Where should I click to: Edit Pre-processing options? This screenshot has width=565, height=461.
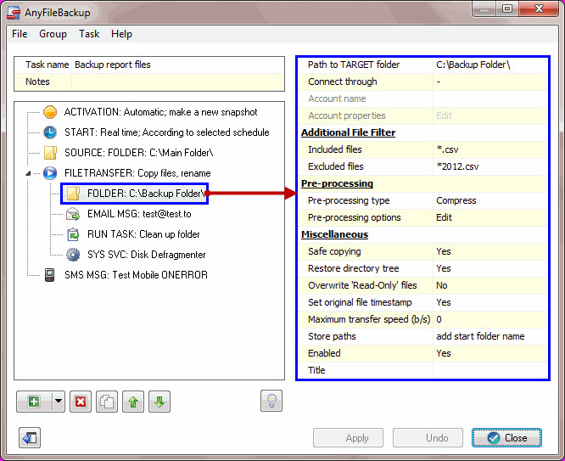coord(490,217)
